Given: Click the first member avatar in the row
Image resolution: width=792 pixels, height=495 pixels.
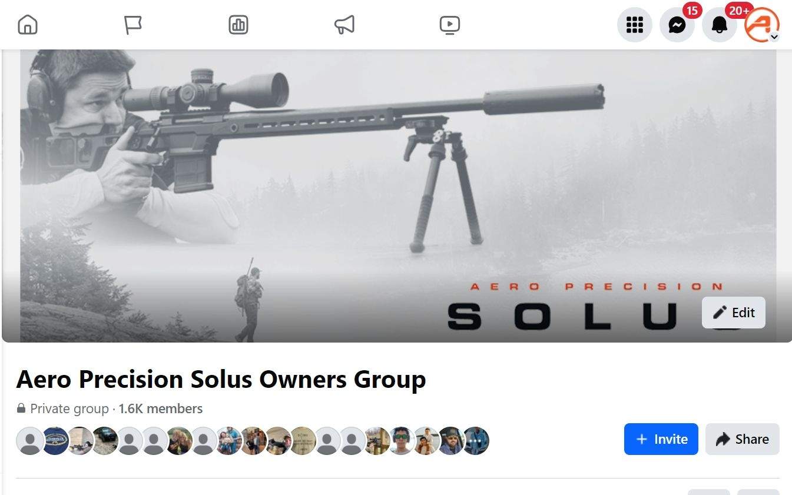Looking at the screenshot, I should tap(30, 441).
